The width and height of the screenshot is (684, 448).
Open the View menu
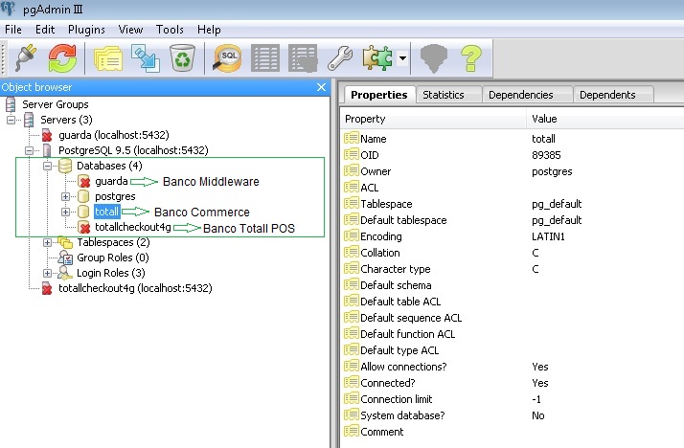click(x=130, y=30)
